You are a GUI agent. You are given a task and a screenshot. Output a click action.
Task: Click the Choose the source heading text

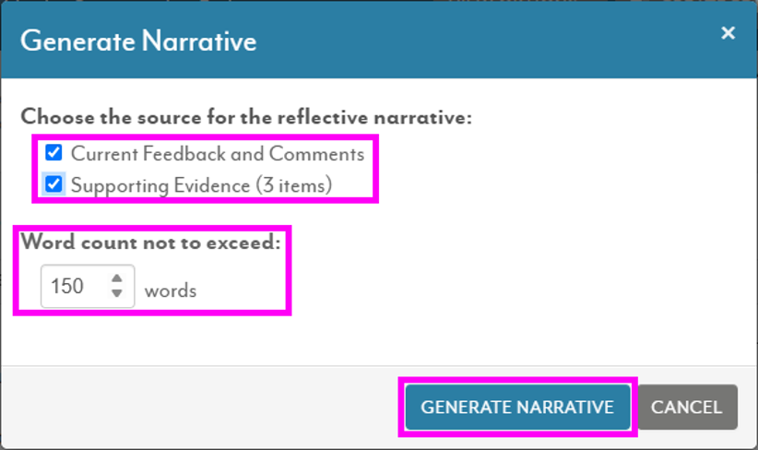pos(246,117)
